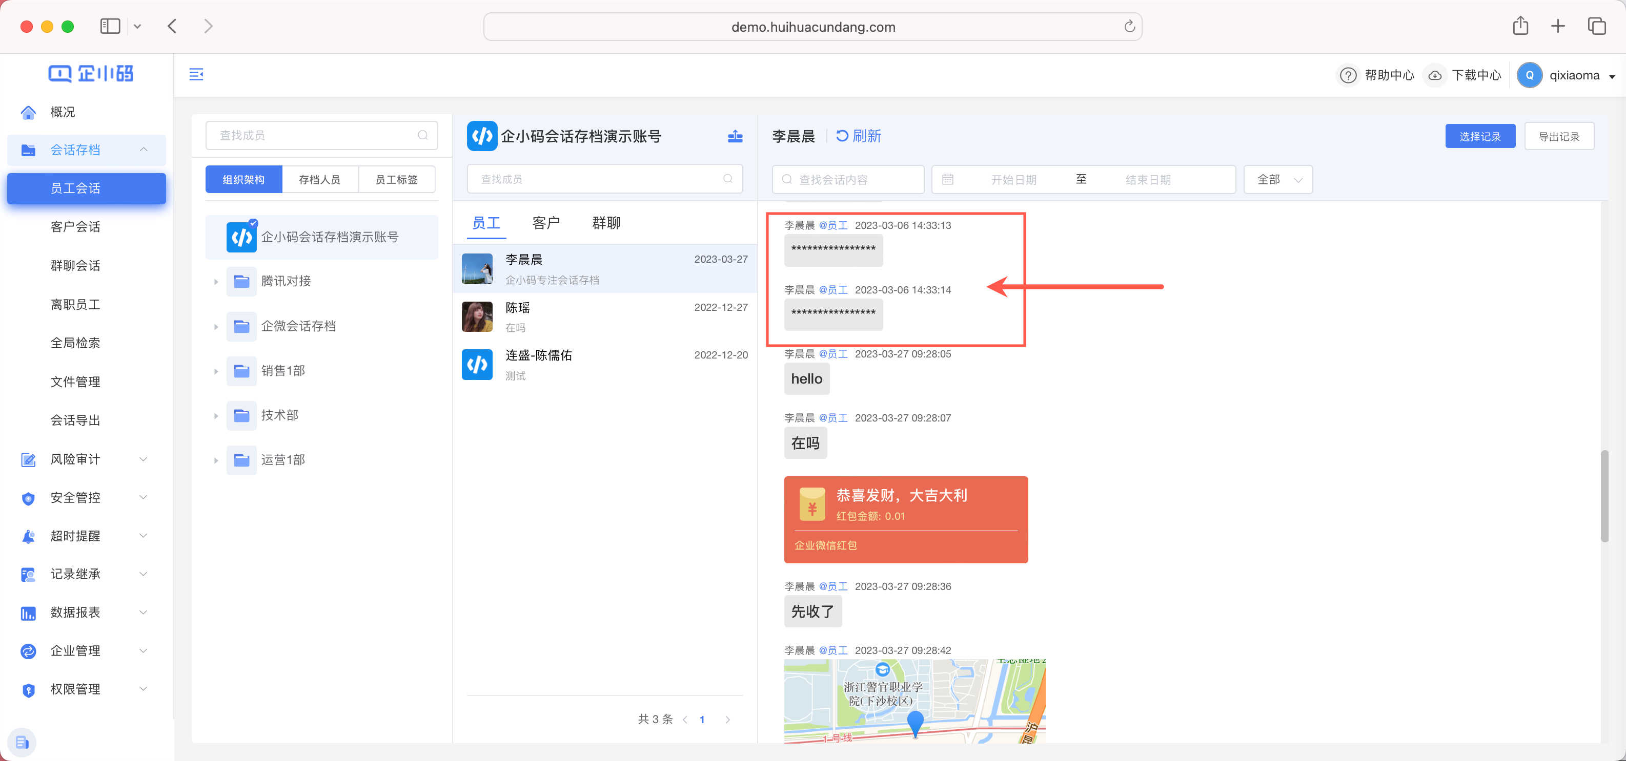
Task: Open the 恭喜发财 red packet message
Action: [906, 519]
